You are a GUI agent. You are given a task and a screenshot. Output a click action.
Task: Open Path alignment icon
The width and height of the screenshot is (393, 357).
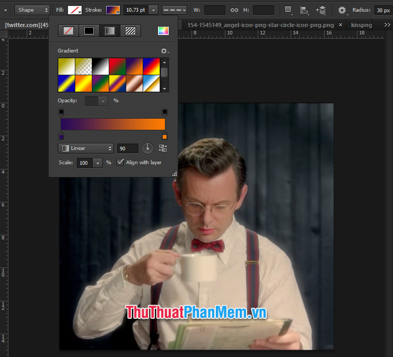tap(304, 10)
